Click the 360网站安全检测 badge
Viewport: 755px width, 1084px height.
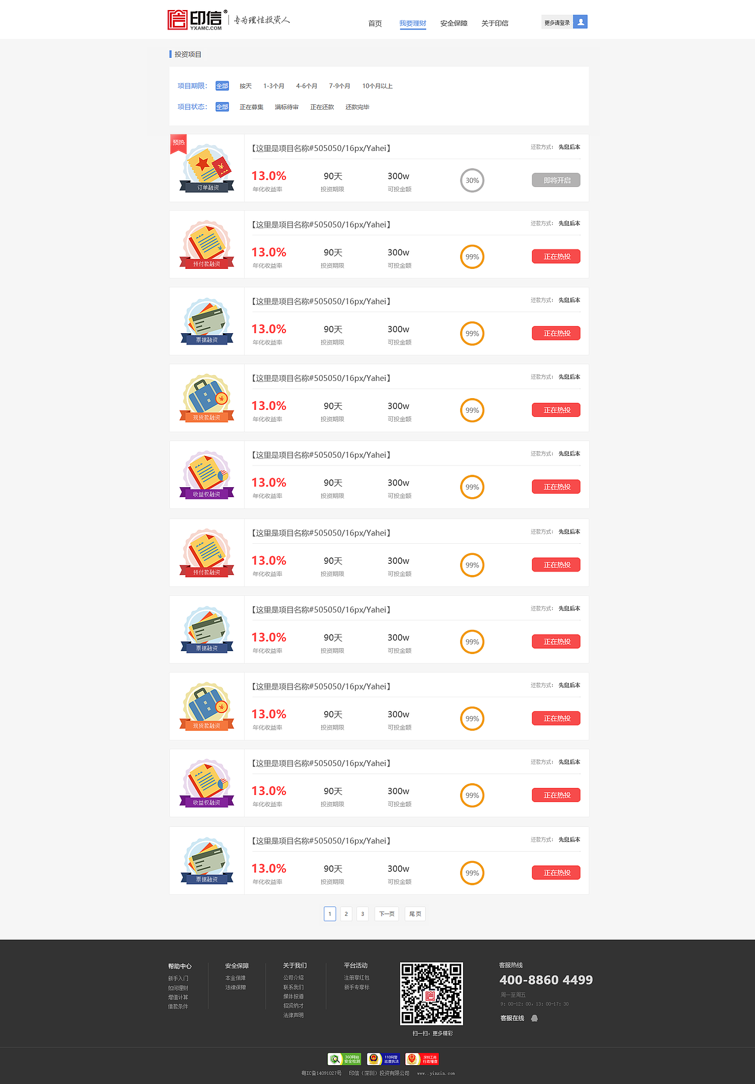(344, 1059)
